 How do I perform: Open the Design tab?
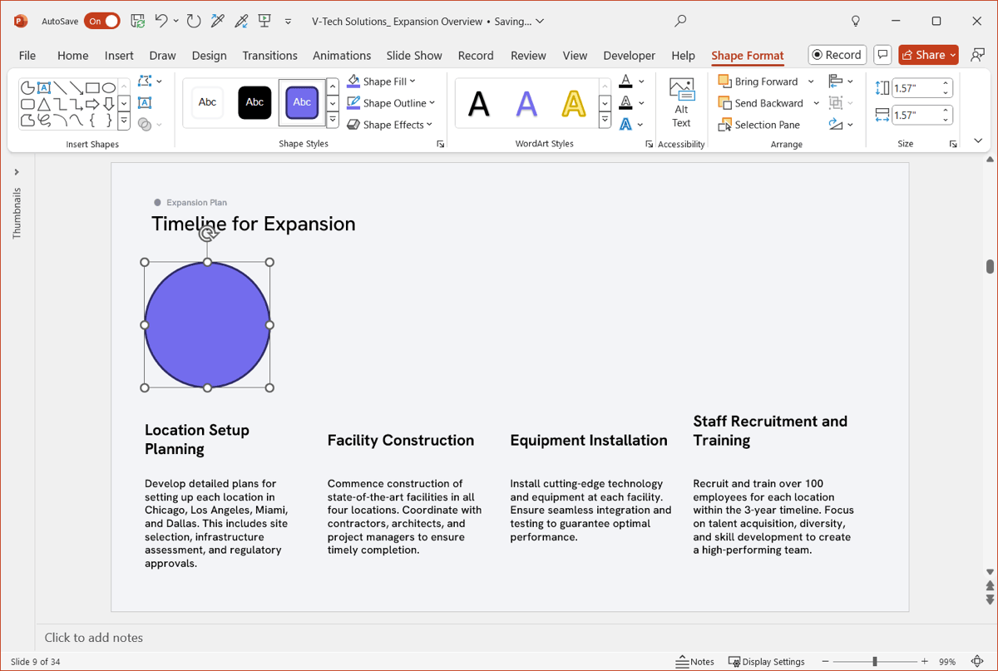tap(209, 55)
